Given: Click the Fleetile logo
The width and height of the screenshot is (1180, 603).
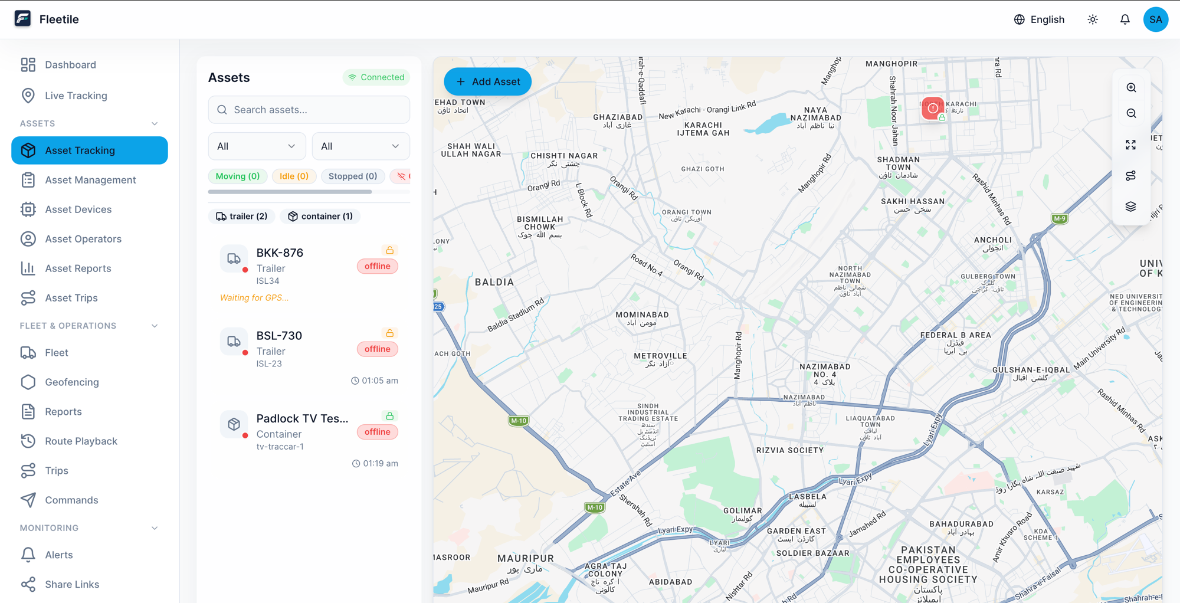Looking at the screenshot, I should pyautogui.click(x=22, y=19).
